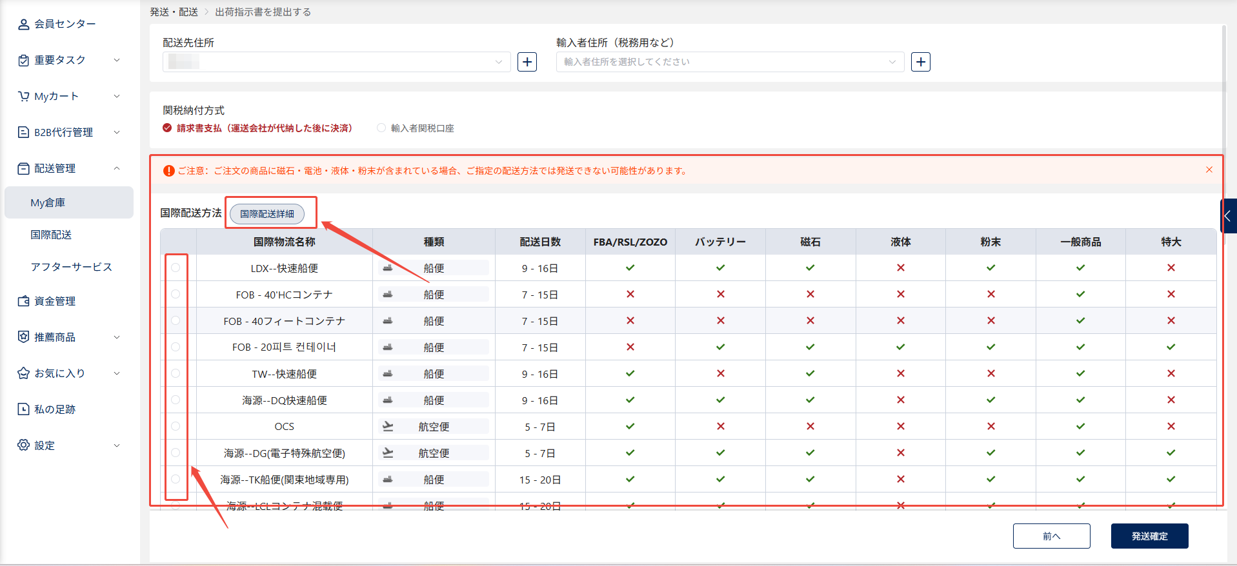Go to 会員センター menu item
Viewport: 1237px width, 566px height.
[x=65, y=24]
